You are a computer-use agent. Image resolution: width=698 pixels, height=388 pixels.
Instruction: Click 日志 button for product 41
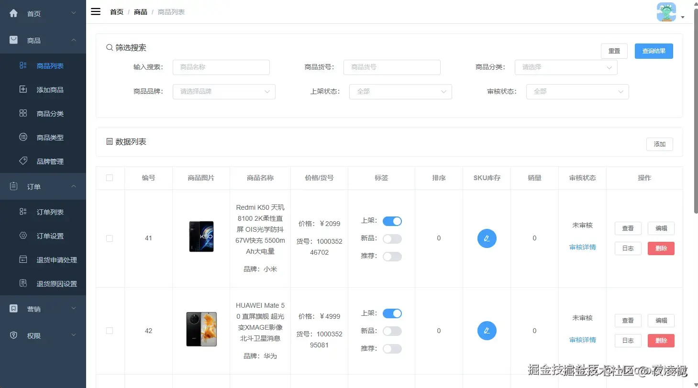pyautogui.click(x=628, y=248)
